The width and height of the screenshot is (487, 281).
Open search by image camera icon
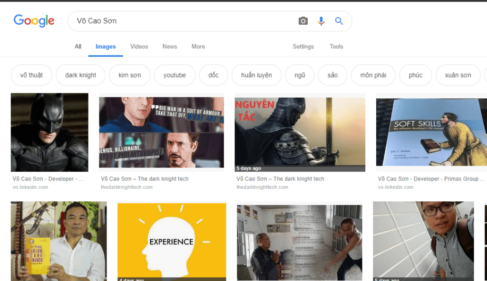303,21
